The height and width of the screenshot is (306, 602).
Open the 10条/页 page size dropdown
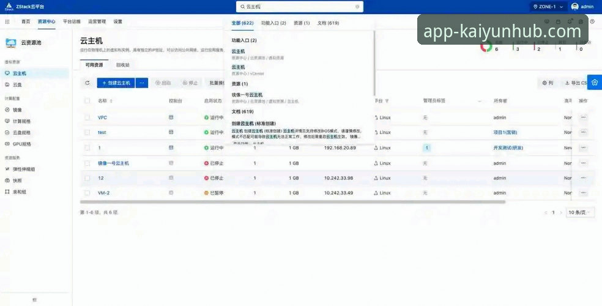point(580,212)
